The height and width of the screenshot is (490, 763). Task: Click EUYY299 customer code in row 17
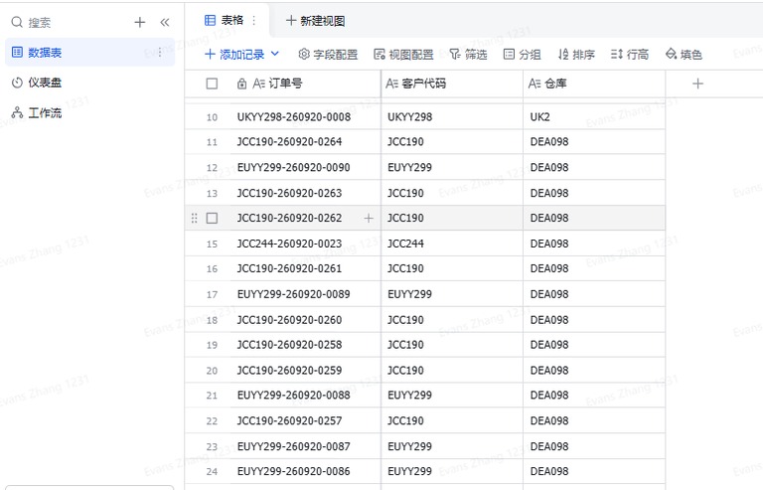452,294
